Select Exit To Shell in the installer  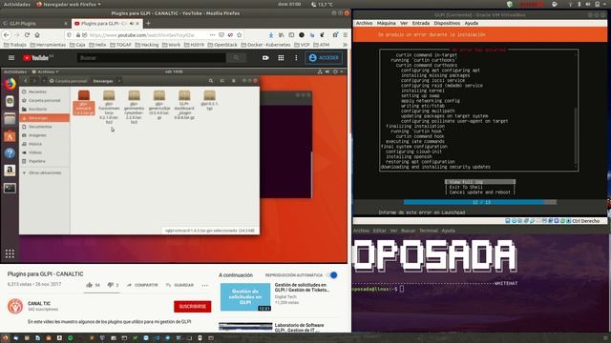(479, 187)
